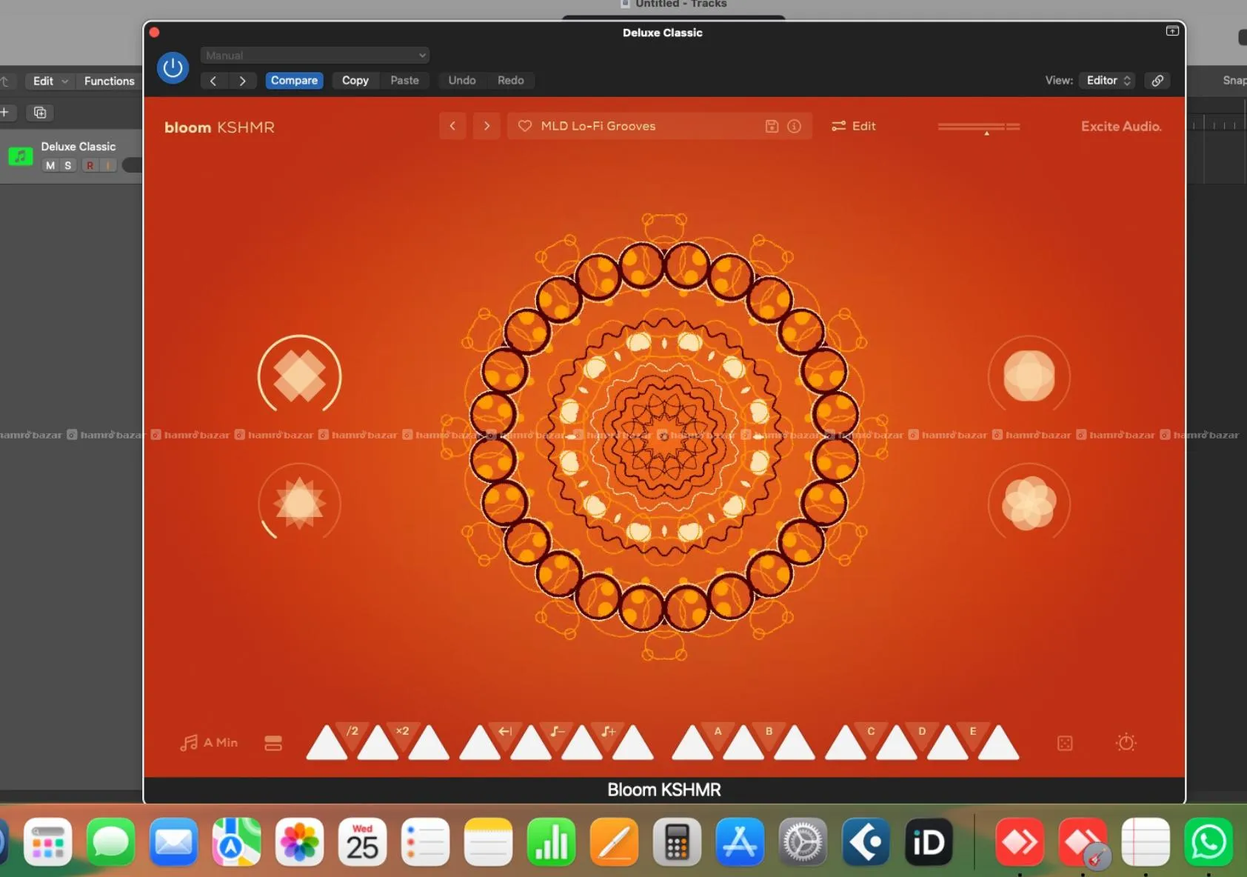The width and height of the screenshot is (1247, 877).
Task: Open Calculator from the Dock
Action: (x=677, y=842)
